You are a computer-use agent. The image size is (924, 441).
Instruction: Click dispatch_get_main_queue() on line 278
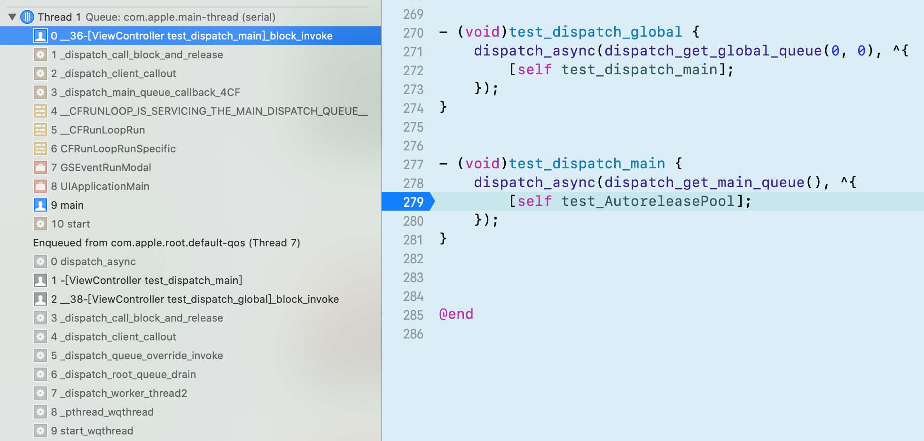pos(713,182)
